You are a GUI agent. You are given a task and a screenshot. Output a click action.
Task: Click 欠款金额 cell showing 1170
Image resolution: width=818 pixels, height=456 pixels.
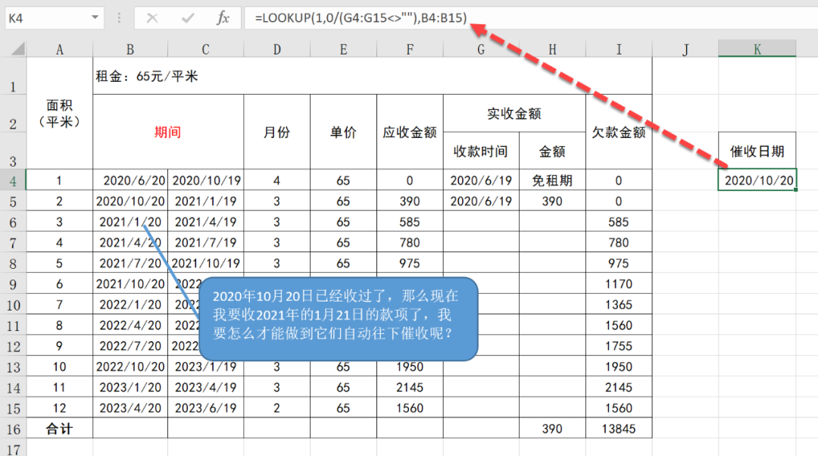[619, 284]
